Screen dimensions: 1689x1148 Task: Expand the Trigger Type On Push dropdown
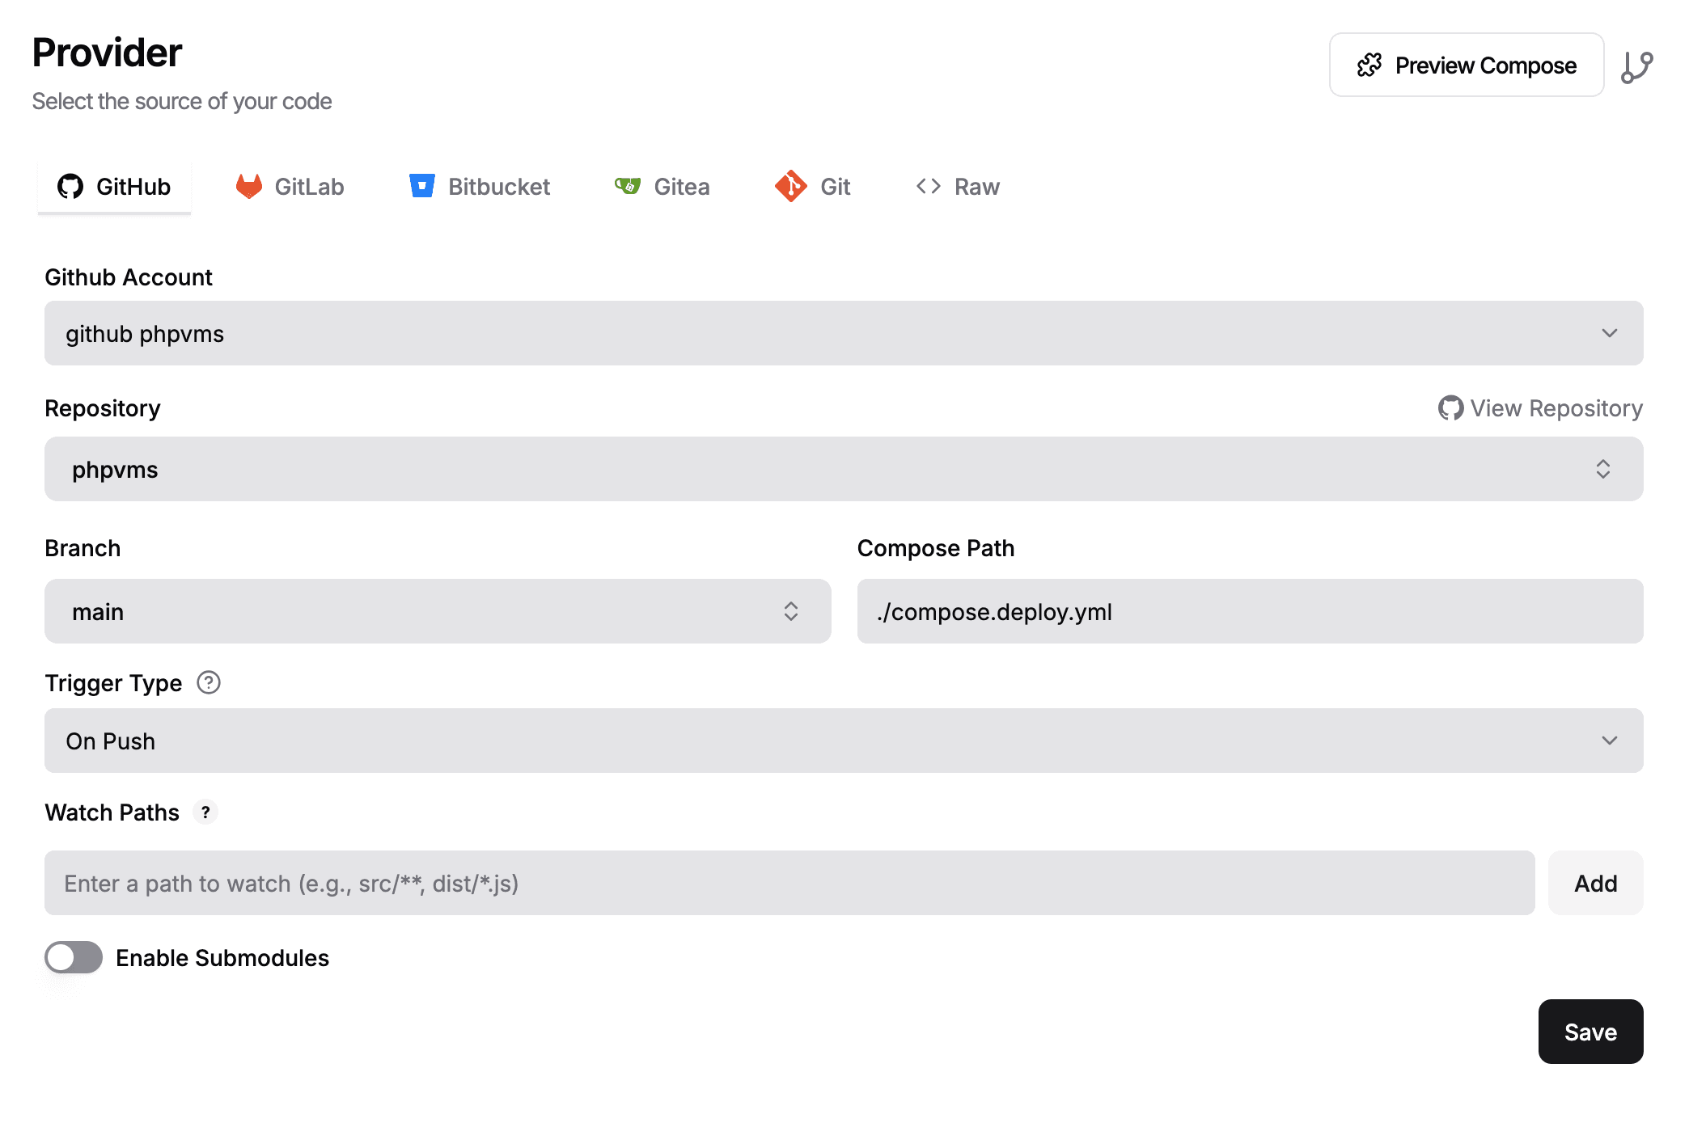point(844,741)
